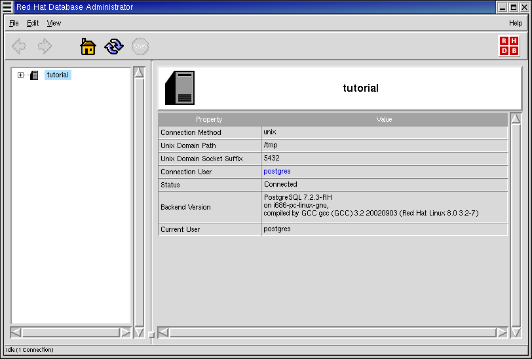Screen dimensions: 532x359
Task: Follow the blue postgres connection user link
Action: click(277, 171)
